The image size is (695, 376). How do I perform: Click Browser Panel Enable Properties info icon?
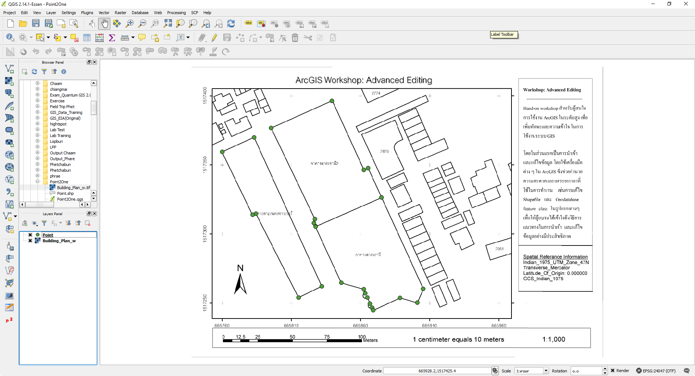point(64,72)
